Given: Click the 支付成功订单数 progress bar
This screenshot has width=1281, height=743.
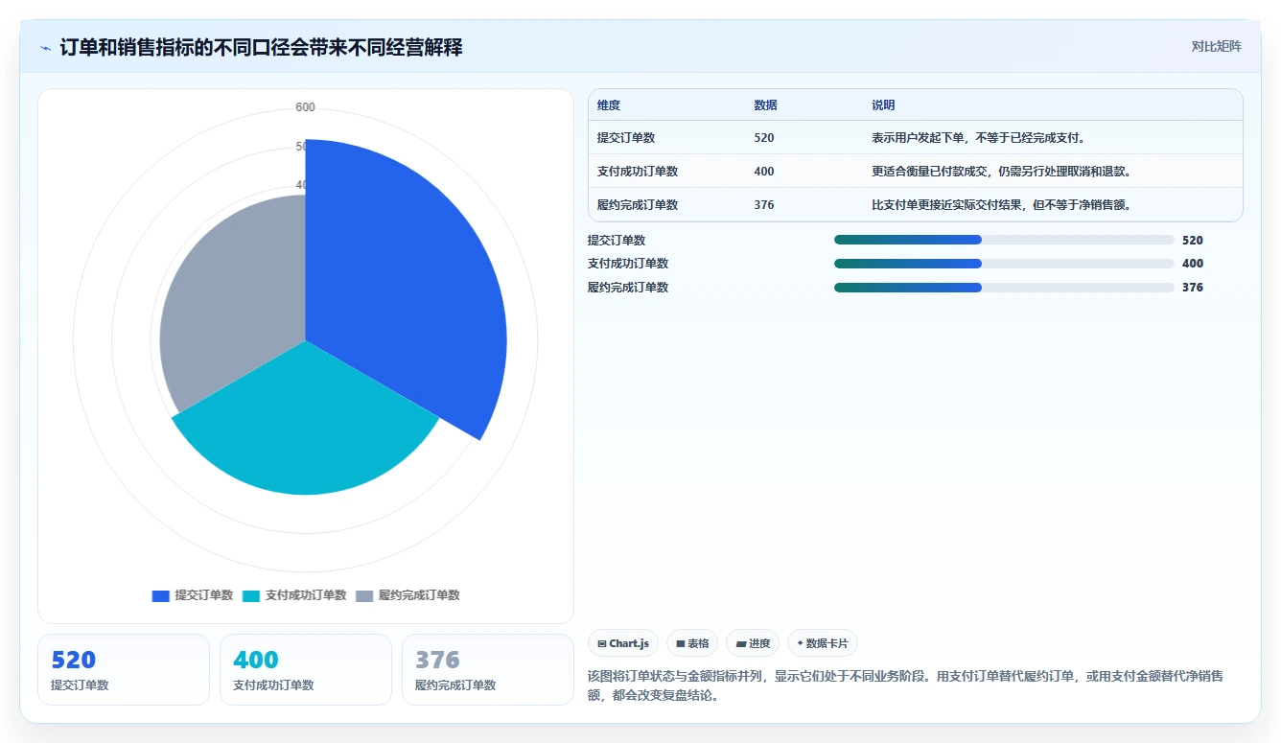Looking at the screenshot, I should coord(1004,264).
